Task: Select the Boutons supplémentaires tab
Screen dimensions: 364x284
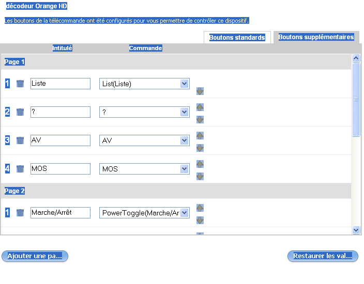Action: tap(316, 37)
